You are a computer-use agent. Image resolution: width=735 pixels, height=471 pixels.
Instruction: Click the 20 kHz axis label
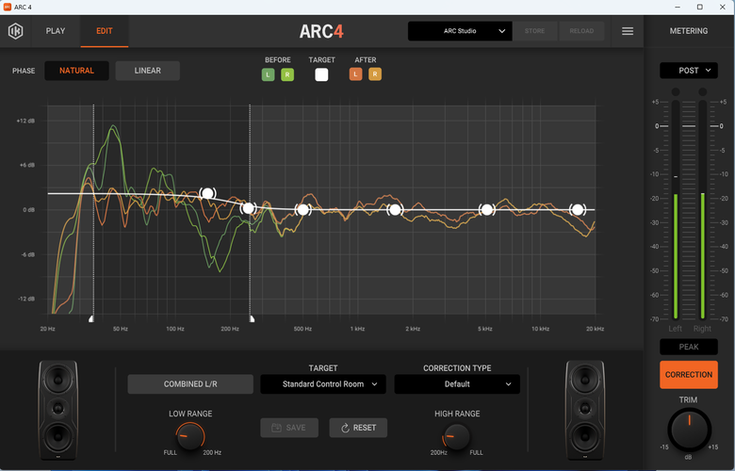pyautogui.click(x=595, y=329)
